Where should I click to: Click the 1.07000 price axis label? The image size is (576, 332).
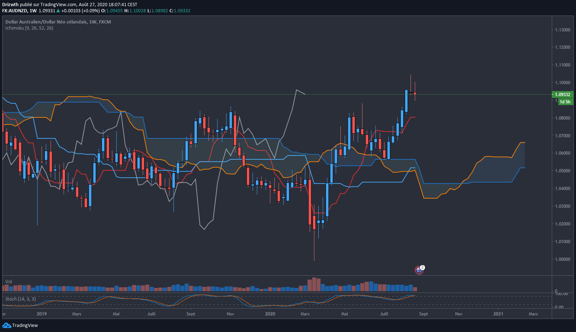point(563,136)
